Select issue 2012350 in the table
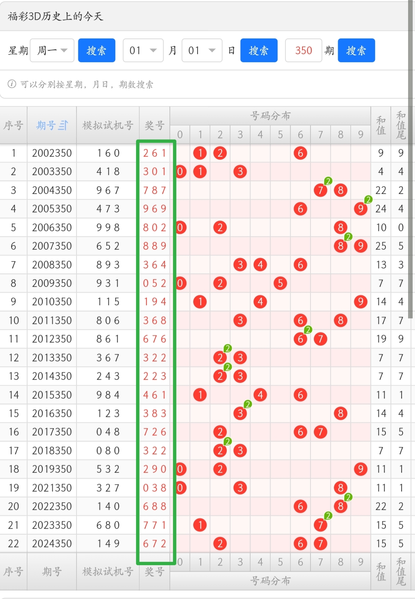 click(52, 339)
